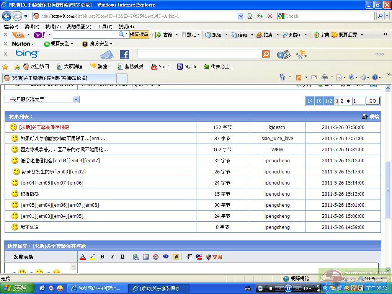
Task: Click the GO button beside page number
Action: 372,101
